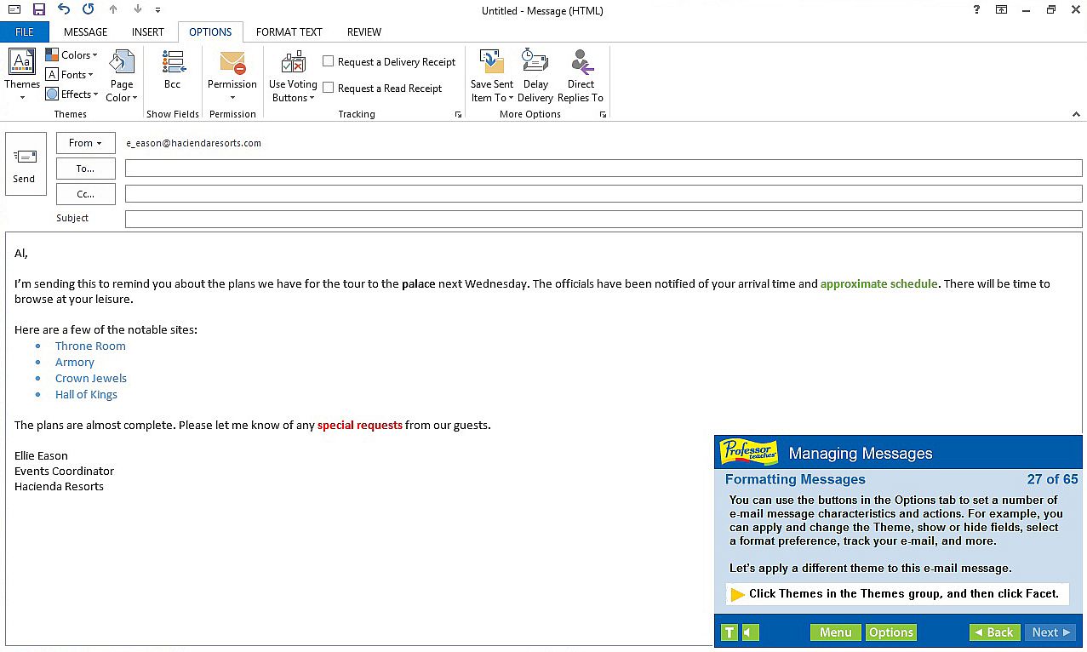
Task: Click the tutorial sound speaker icon
Action: pyautogui.click(x=750, y=632)
